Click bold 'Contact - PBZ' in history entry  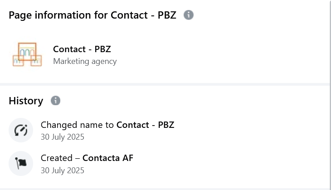(145, 125)
